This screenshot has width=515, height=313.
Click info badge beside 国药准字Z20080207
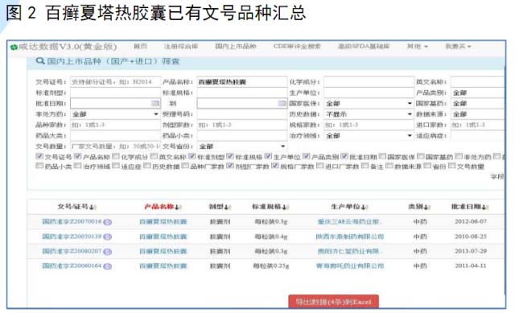(108, 252)
